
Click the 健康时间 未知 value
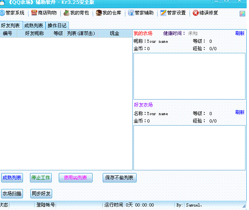193,33
